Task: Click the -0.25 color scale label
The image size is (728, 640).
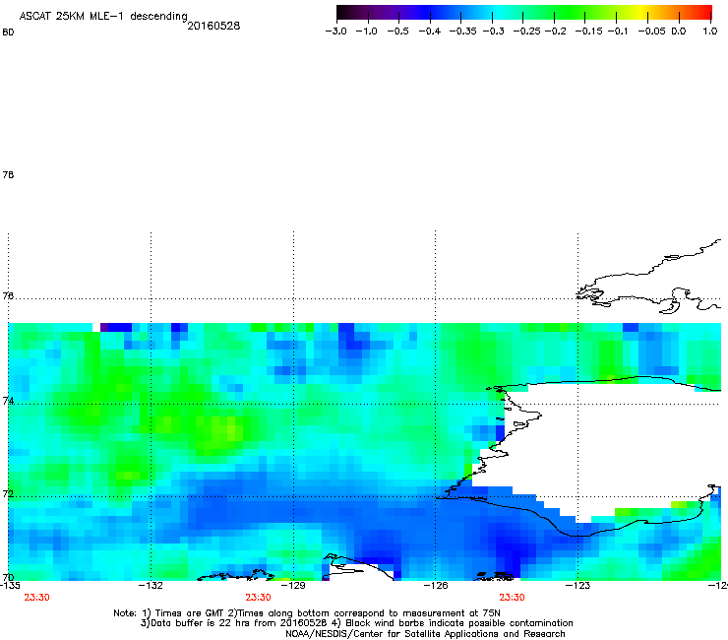Action: coord(527,32)
